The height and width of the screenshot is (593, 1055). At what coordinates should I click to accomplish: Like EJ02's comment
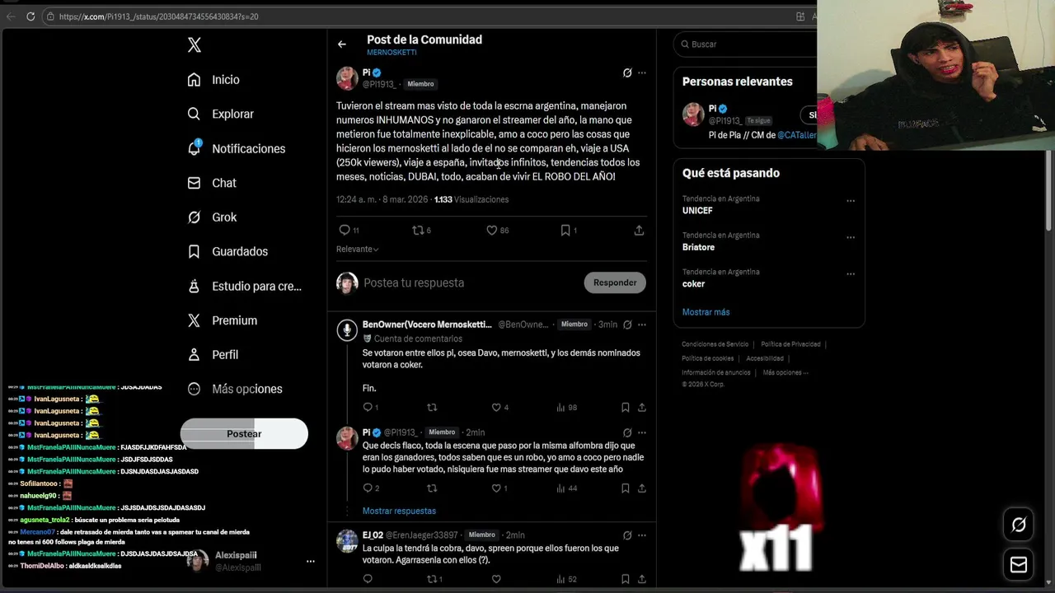496,579
